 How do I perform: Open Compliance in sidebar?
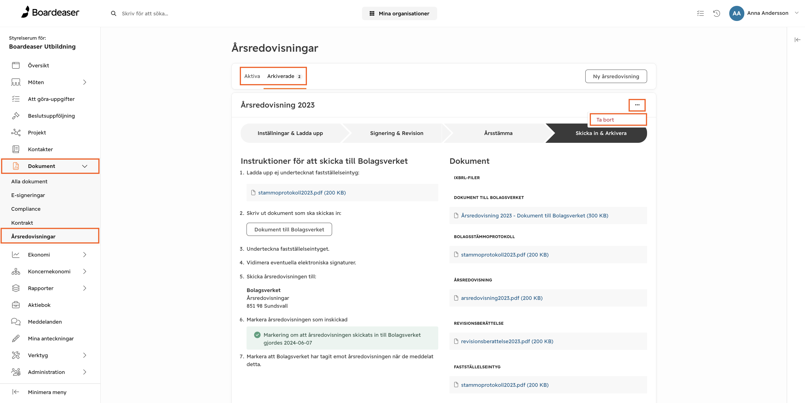point(26,209)
